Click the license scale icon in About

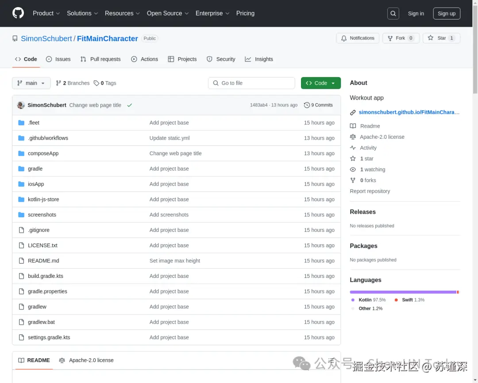(353, 137)
